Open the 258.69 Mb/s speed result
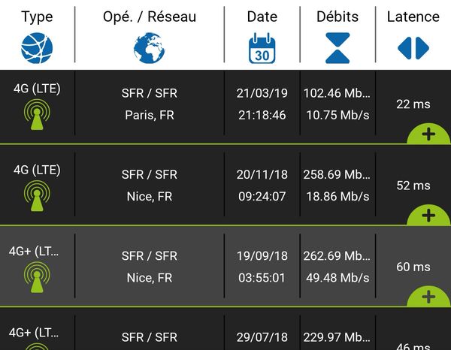This screenshot has height=350, width=451. click(x=337, y=175)
